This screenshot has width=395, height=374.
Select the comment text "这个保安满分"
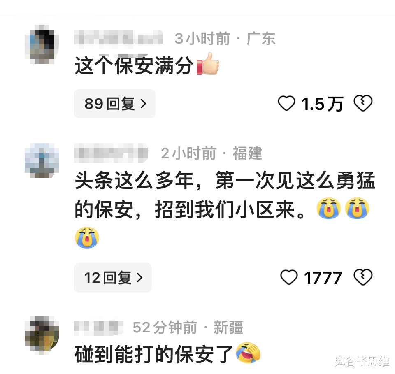(x=134, y=65)
